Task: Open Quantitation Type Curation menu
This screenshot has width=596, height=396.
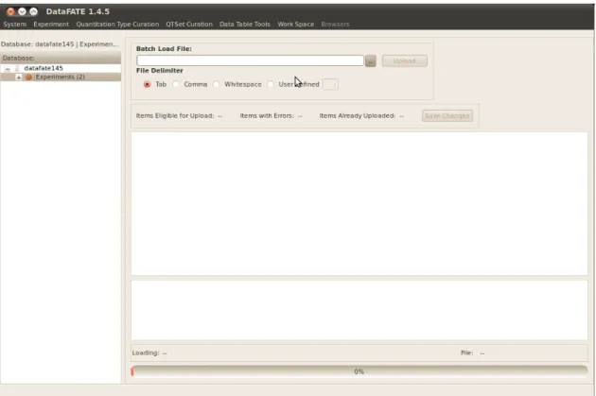Action: (117, 24)
